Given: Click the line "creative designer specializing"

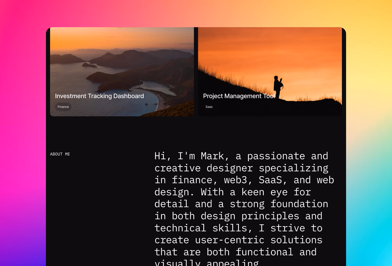Looking at the screenshot, I should 241,168.
